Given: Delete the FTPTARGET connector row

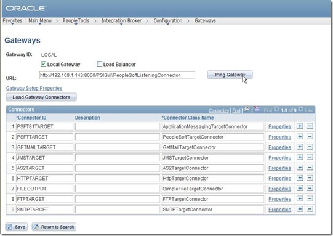Looking at the screenshot, I should (x=310, y=199).
